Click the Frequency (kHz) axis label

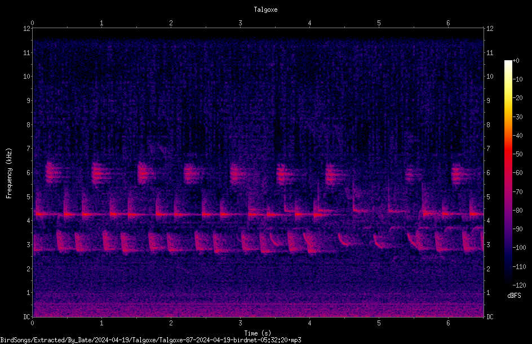point(9,173)
